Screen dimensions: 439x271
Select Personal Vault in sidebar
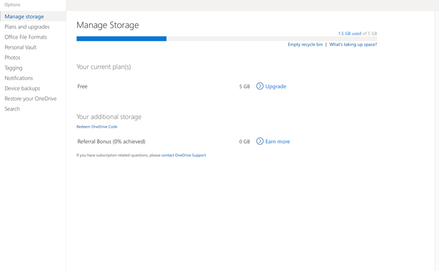click(x=21, y=47)
